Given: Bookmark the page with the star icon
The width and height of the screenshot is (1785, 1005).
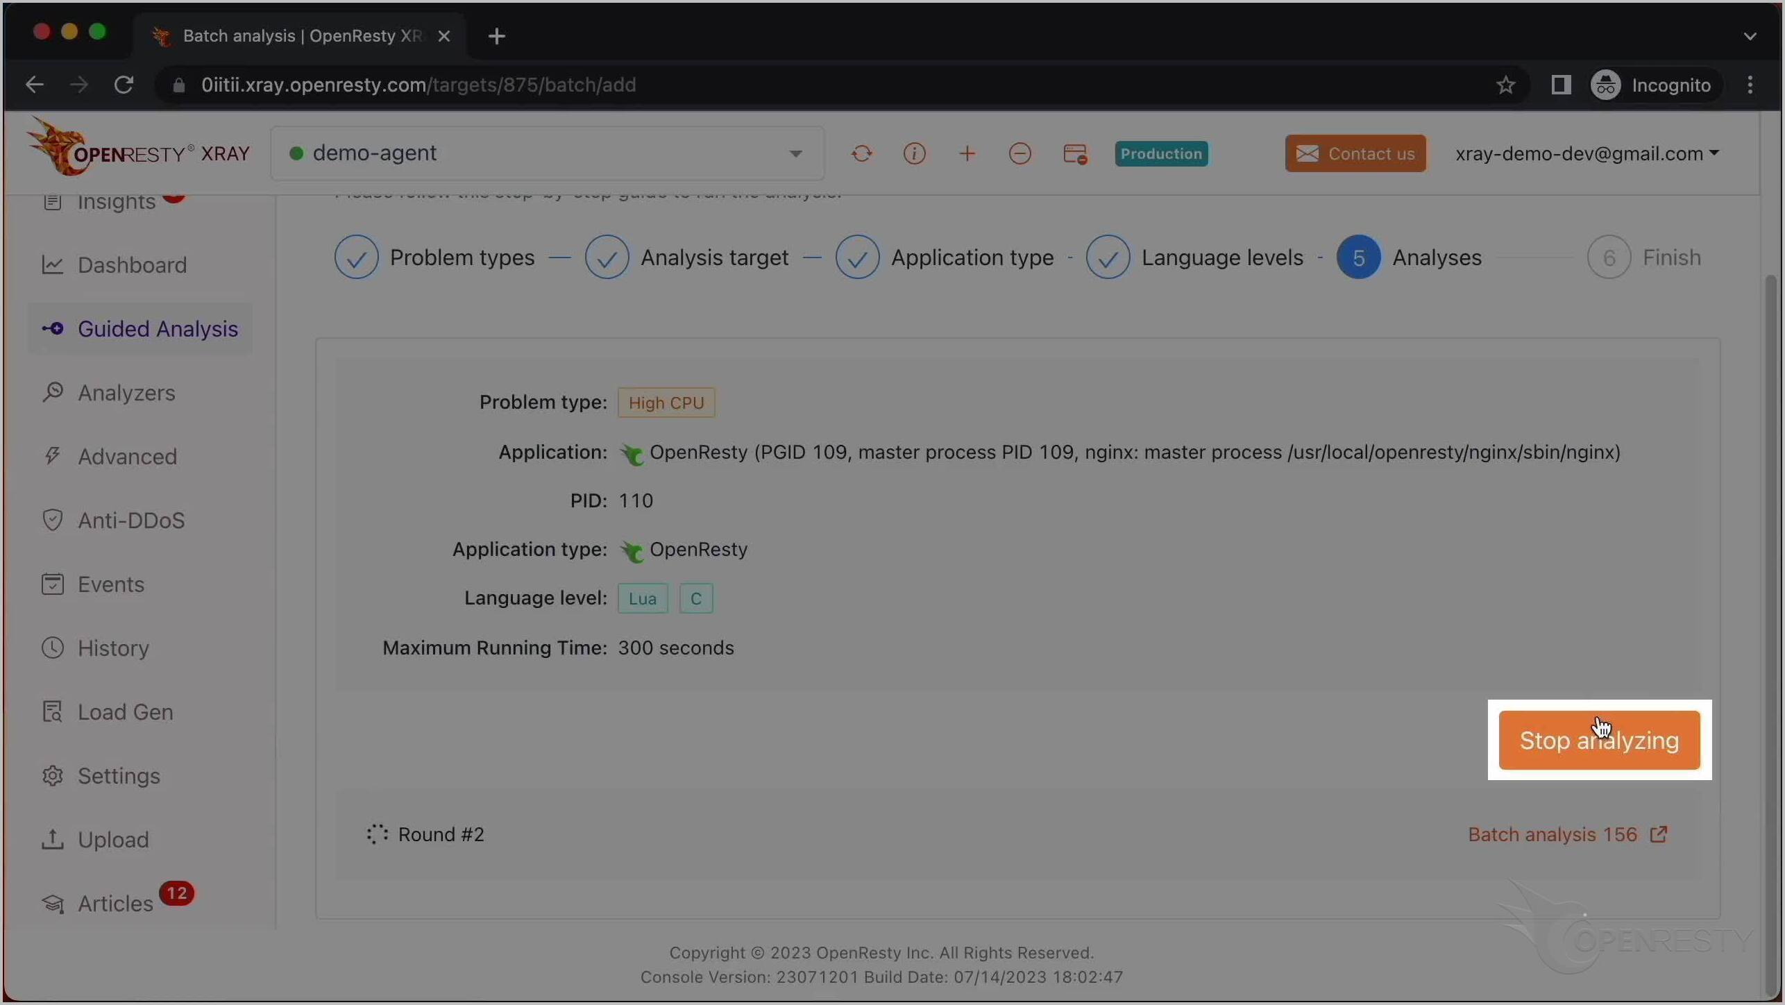Looking at the screenshot, I should coord(1505,85).
